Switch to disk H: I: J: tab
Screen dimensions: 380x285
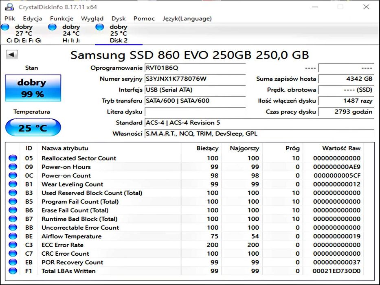tap(71, 34)
